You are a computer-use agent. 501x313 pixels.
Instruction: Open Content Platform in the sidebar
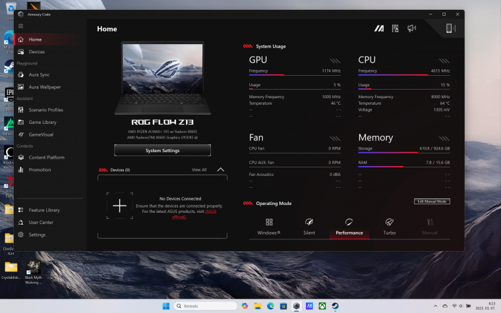pos(48,157)
